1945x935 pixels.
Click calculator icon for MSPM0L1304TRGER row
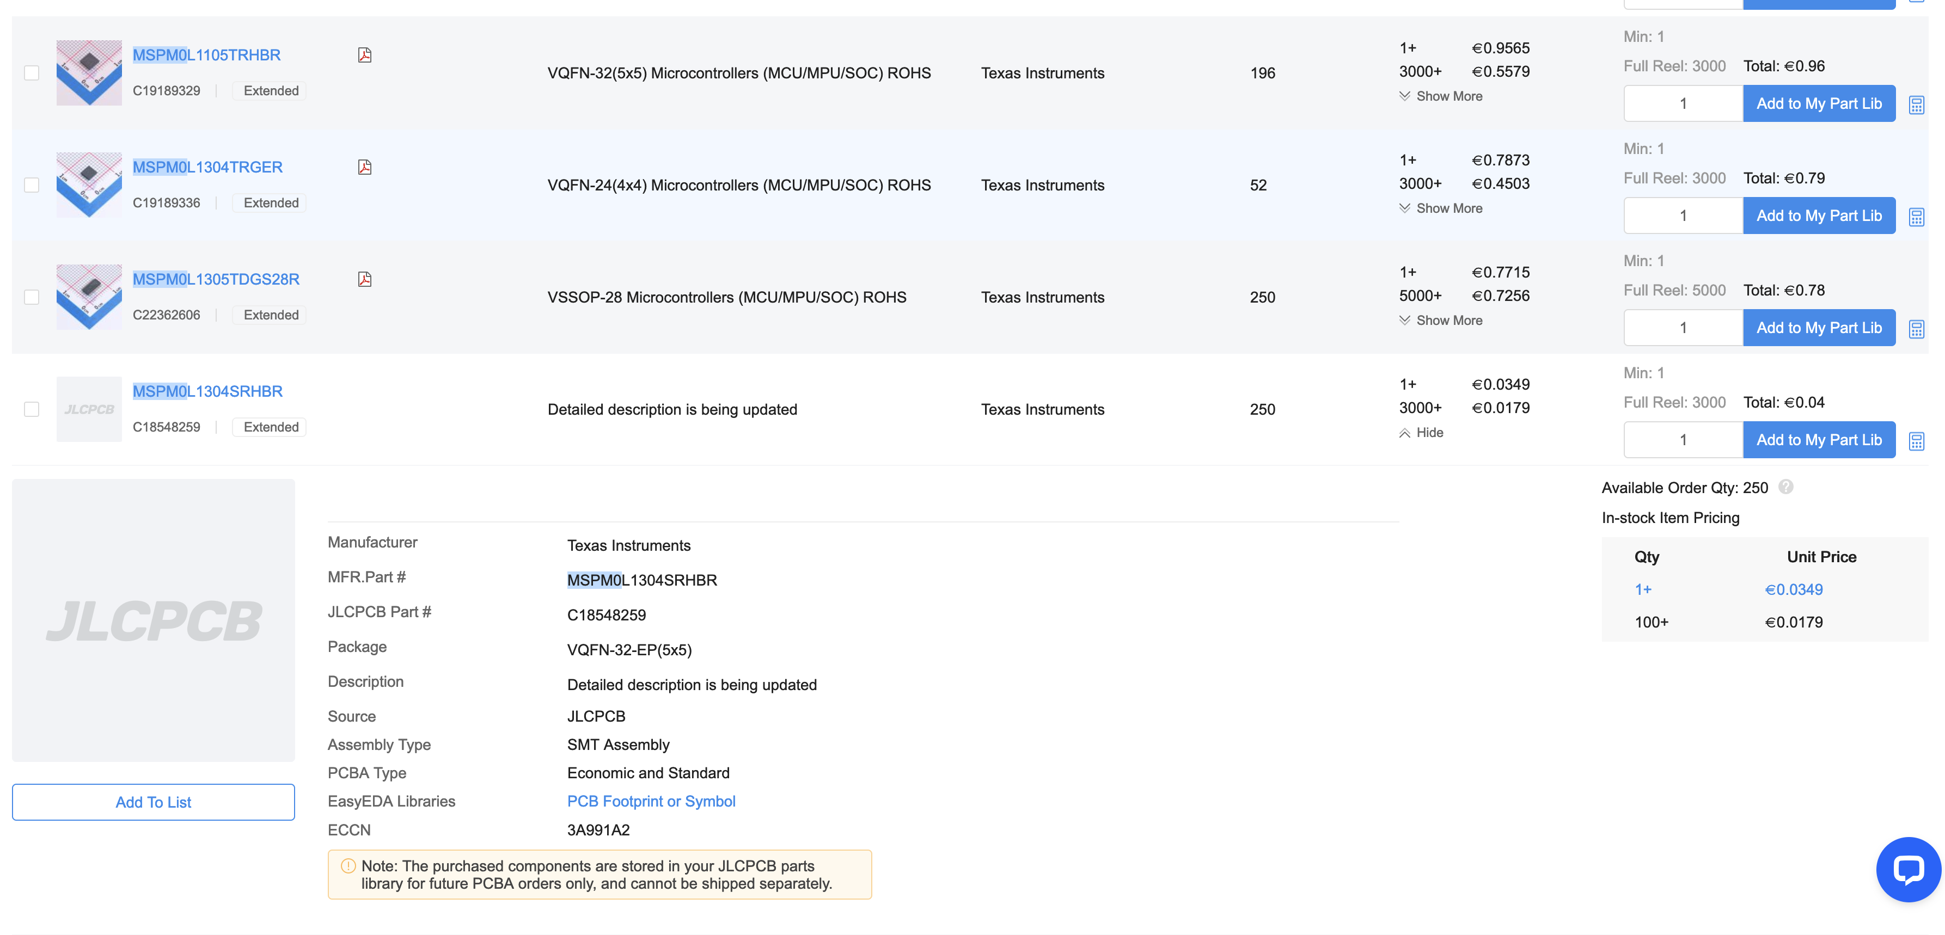click(x=1916, y=217)
